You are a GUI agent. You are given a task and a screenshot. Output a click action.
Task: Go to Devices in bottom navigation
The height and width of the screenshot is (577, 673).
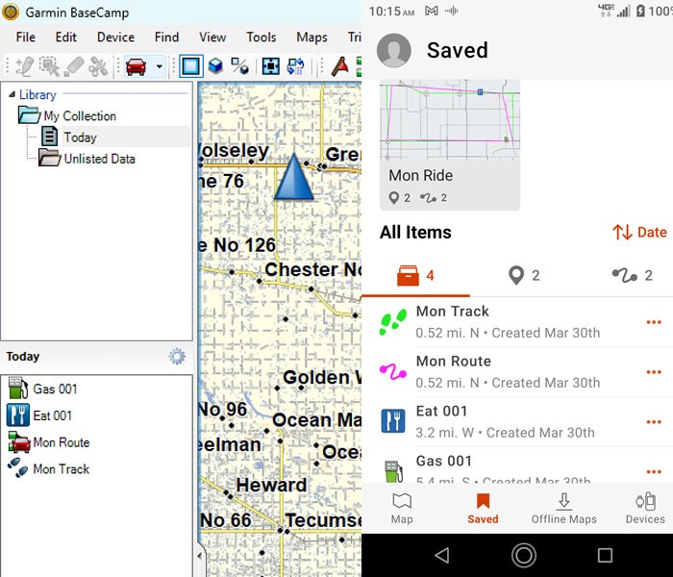pos(645,509)
